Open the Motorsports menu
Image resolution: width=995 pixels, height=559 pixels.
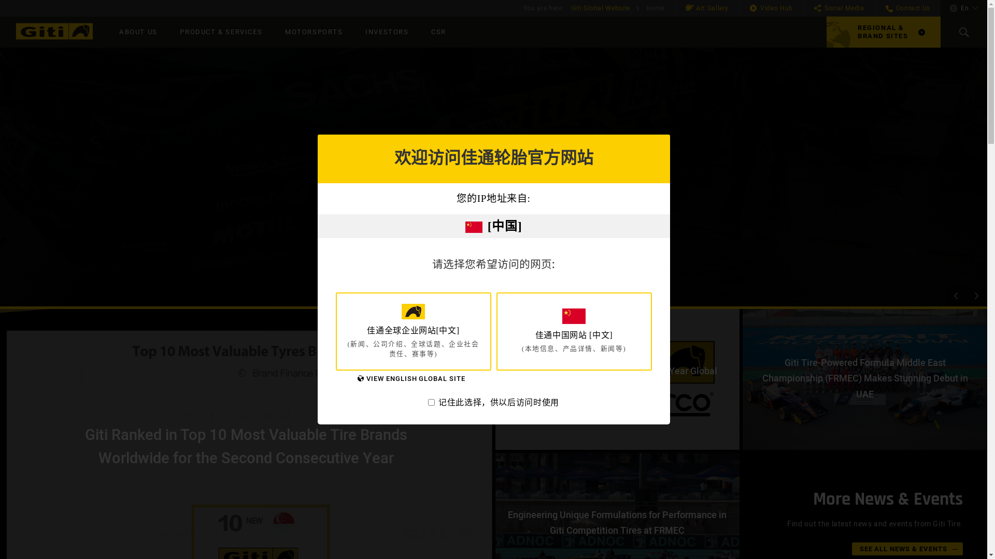point(314,32)
